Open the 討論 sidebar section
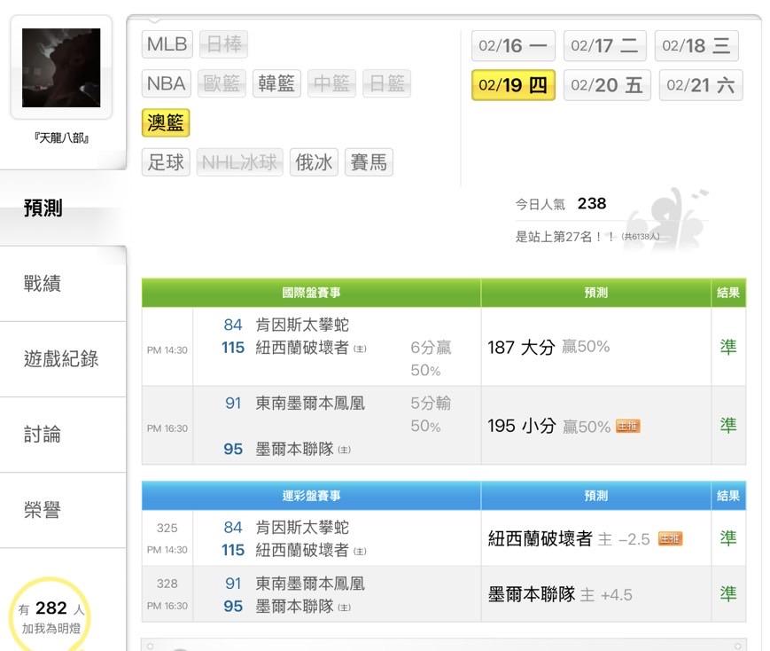The image size is (770, 651). click(x=63, y=435)
